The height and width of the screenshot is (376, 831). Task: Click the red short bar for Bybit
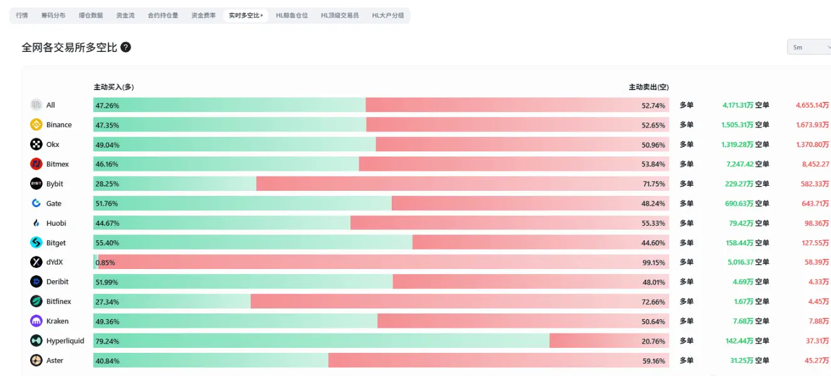(x=463, y=184)
